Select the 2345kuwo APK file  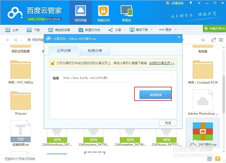pyautogui.click(x=166, y=138)
